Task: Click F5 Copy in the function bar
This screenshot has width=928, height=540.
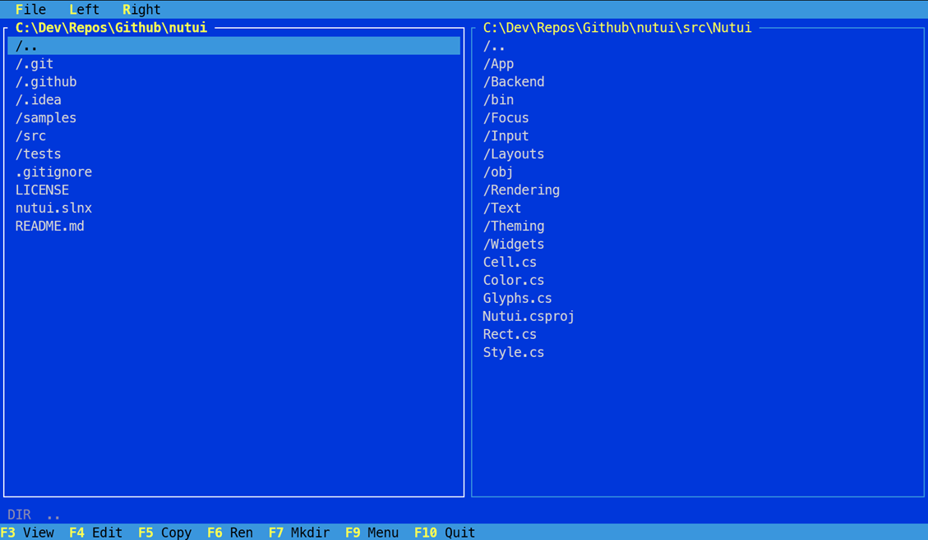Action: (165, 533)
